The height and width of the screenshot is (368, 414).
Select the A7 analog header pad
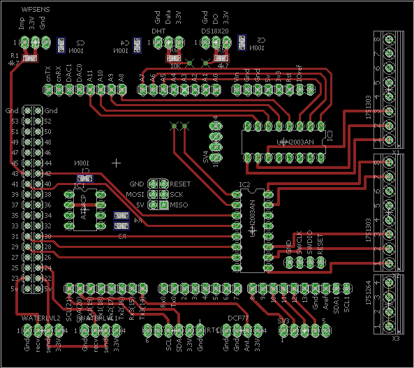(x=142, y=89)
